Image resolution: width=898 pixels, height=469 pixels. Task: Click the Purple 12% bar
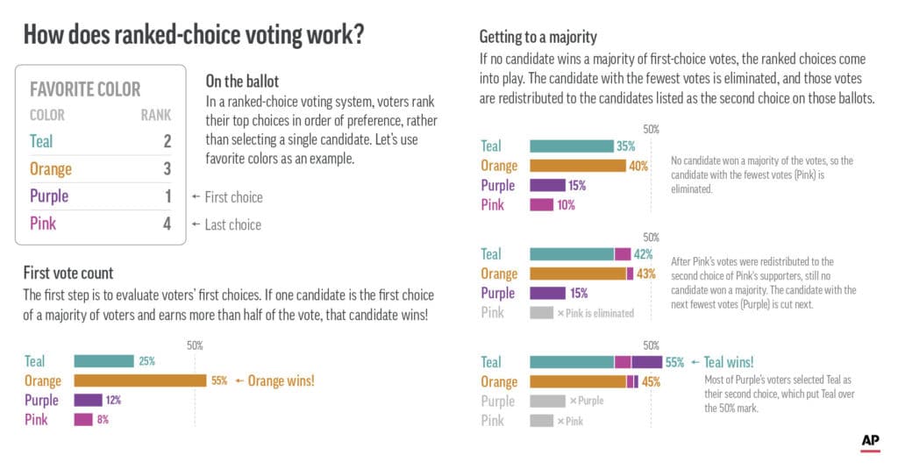(x=89, y=400)
